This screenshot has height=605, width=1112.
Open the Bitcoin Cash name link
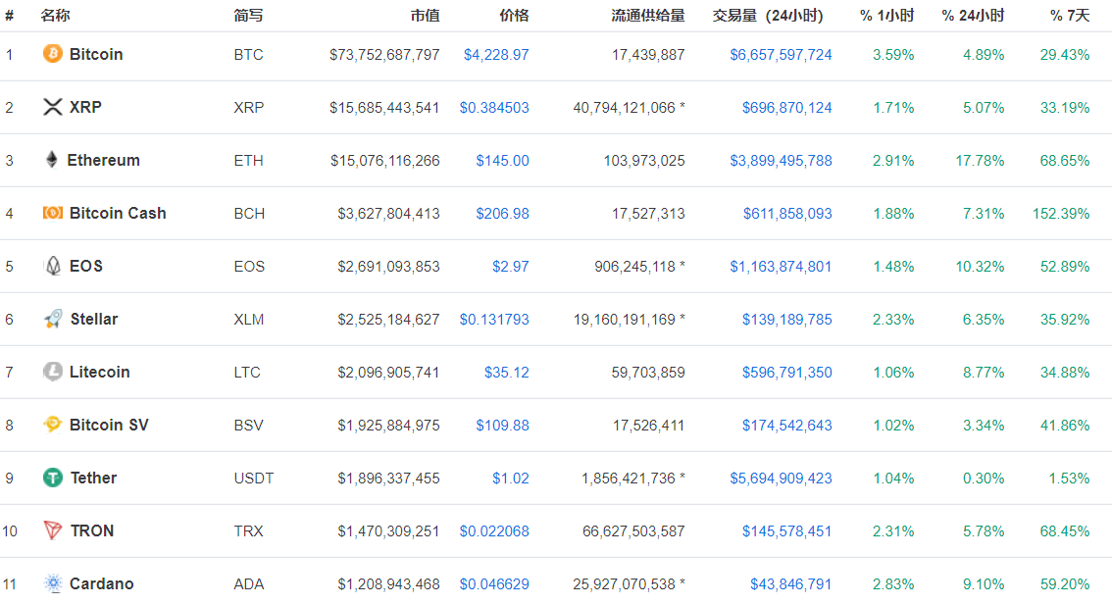tap(118, 214)
